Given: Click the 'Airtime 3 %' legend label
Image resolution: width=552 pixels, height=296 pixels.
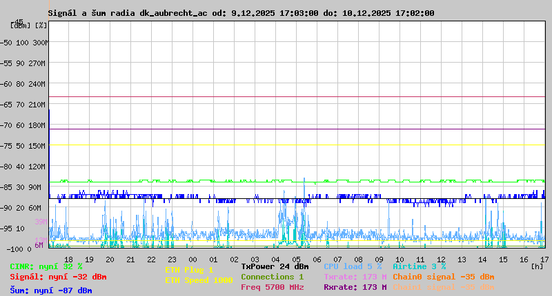Looking at the screenshot, I should tap(420, 266).
